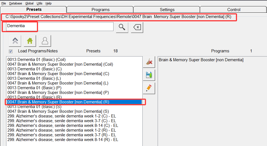The image size is (267, 146).
Task: Click the double up-arrow navigation icon
Action: point(15,41)
